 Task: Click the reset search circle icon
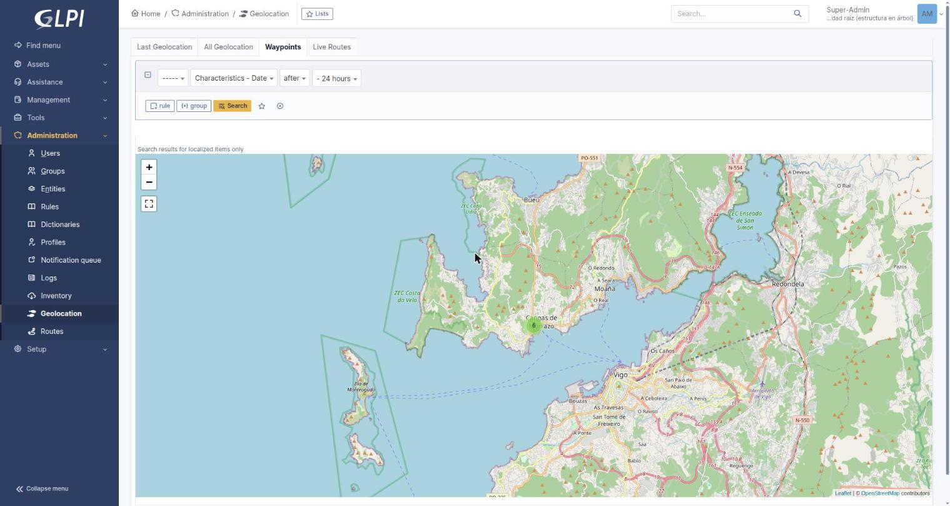click(x=280, y=106)
